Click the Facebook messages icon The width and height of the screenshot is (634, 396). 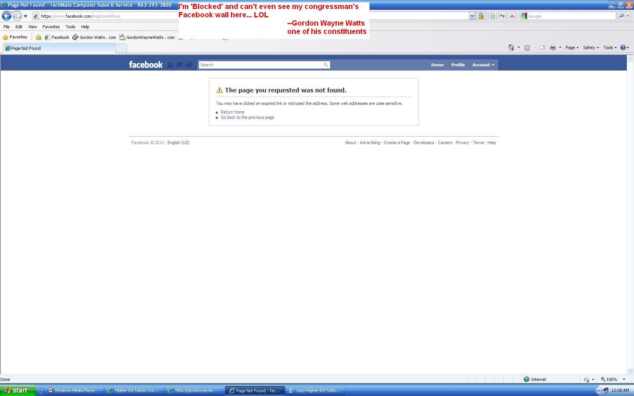[180, 65]
